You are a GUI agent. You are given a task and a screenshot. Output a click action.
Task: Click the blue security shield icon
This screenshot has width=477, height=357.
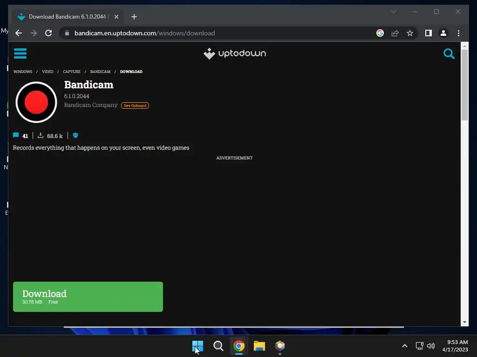(75, 135)
